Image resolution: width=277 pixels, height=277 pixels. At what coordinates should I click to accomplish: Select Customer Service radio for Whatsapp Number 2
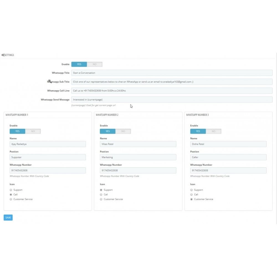(101, 199)
